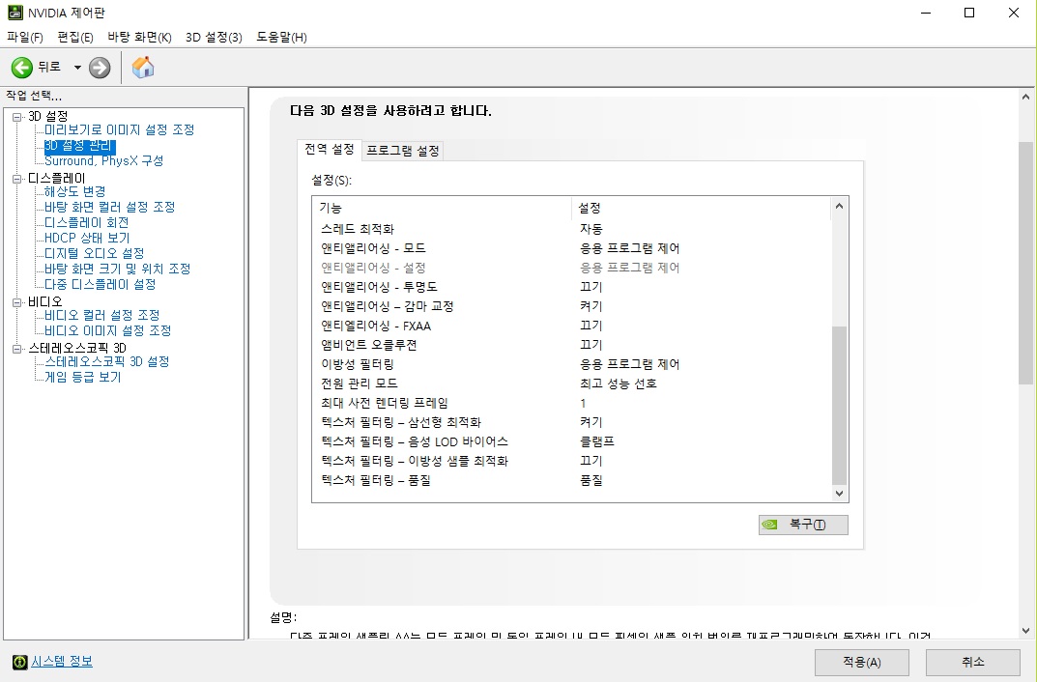
Task: Click 클램프 setting value
Action: click(597, 441)
